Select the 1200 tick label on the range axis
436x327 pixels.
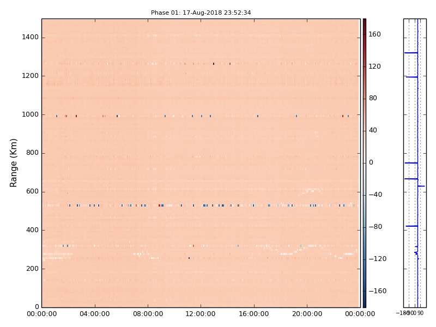click(31, 76)
